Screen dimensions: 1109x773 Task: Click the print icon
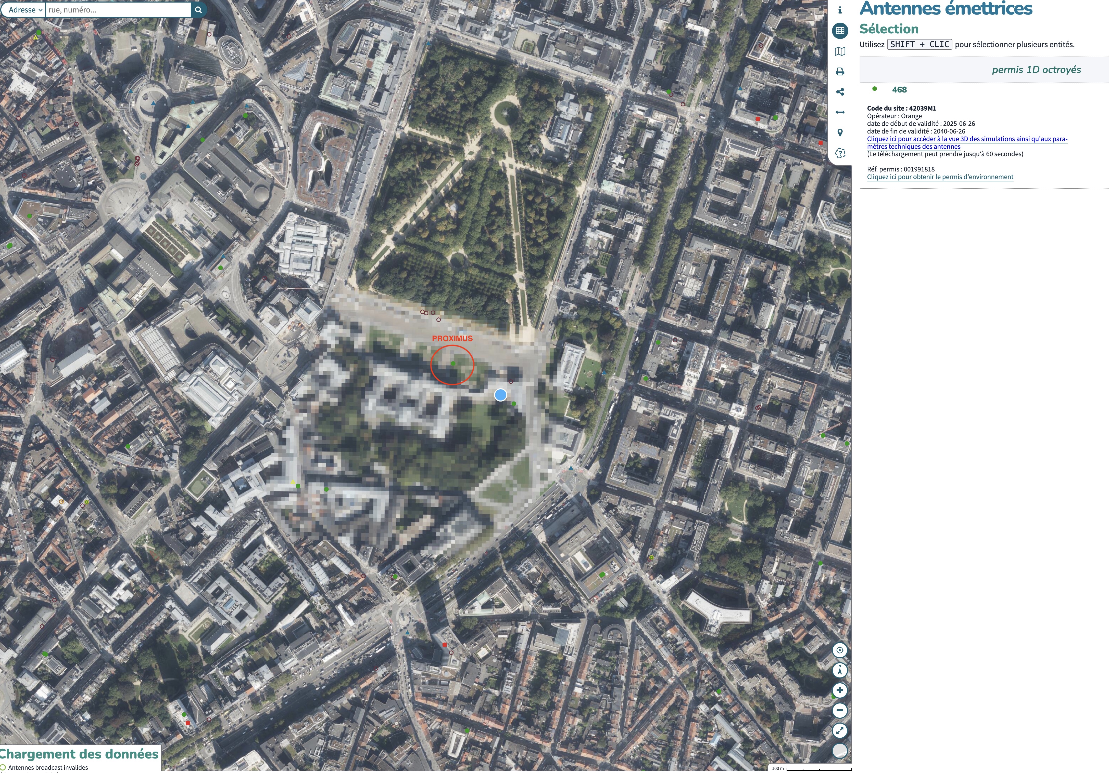point(840,72)
